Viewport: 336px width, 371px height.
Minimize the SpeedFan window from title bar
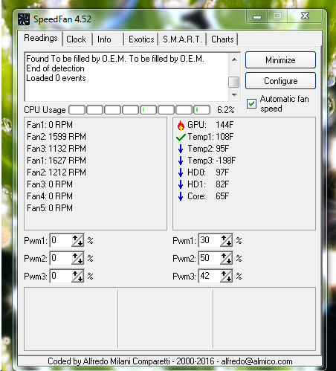(257, 17)
